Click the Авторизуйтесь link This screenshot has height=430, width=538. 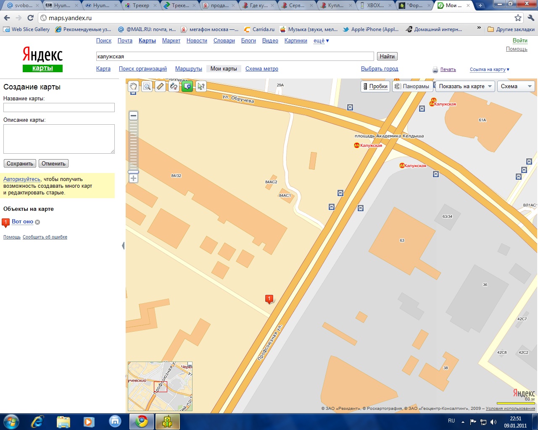[22, 179]
